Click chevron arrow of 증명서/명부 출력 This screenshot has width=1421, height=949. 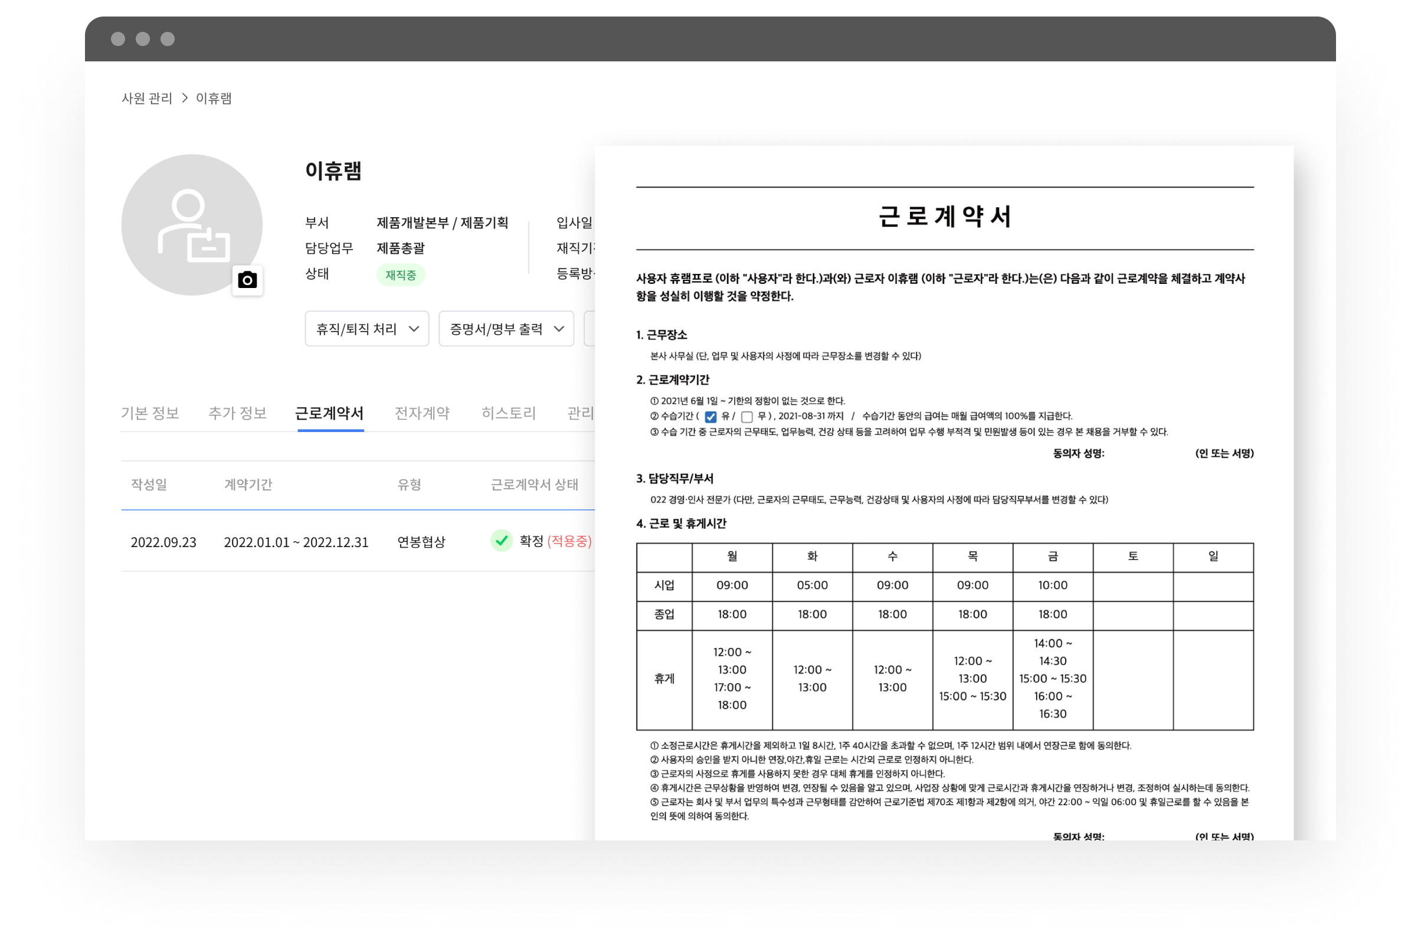[559, 329]
